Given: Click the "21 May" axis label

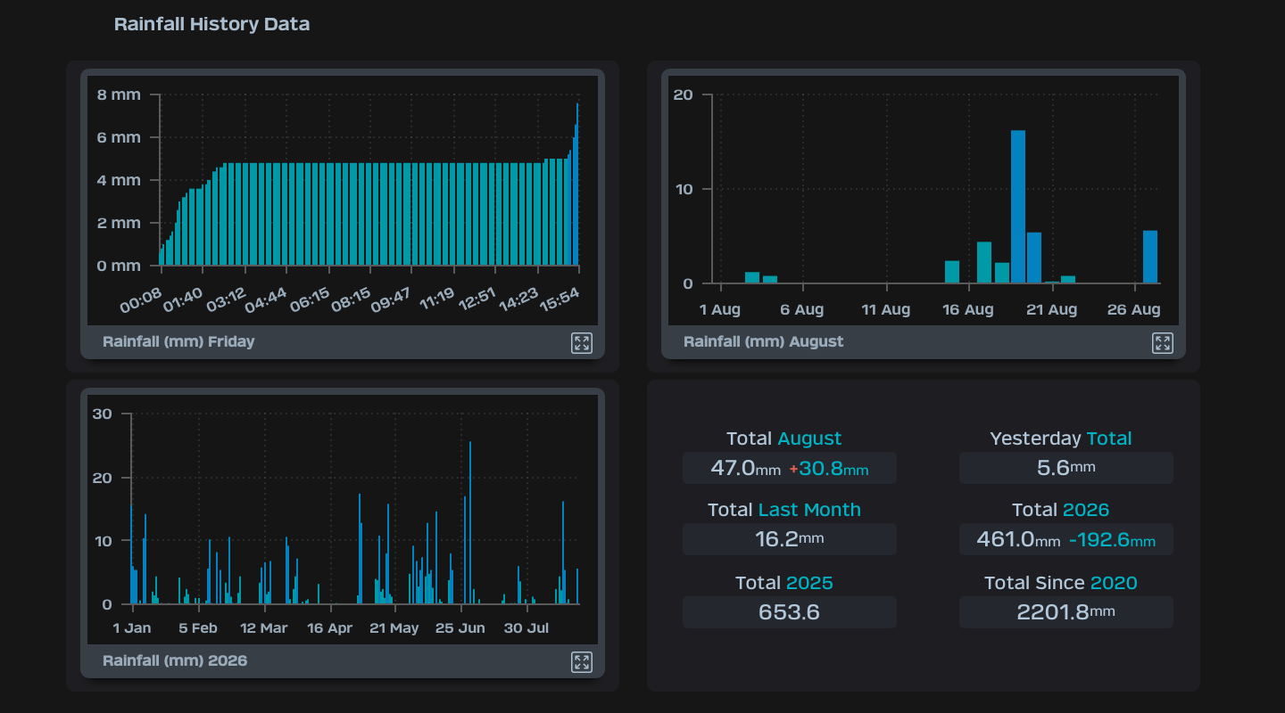Looking at the screenshot, I should (394, 628).
